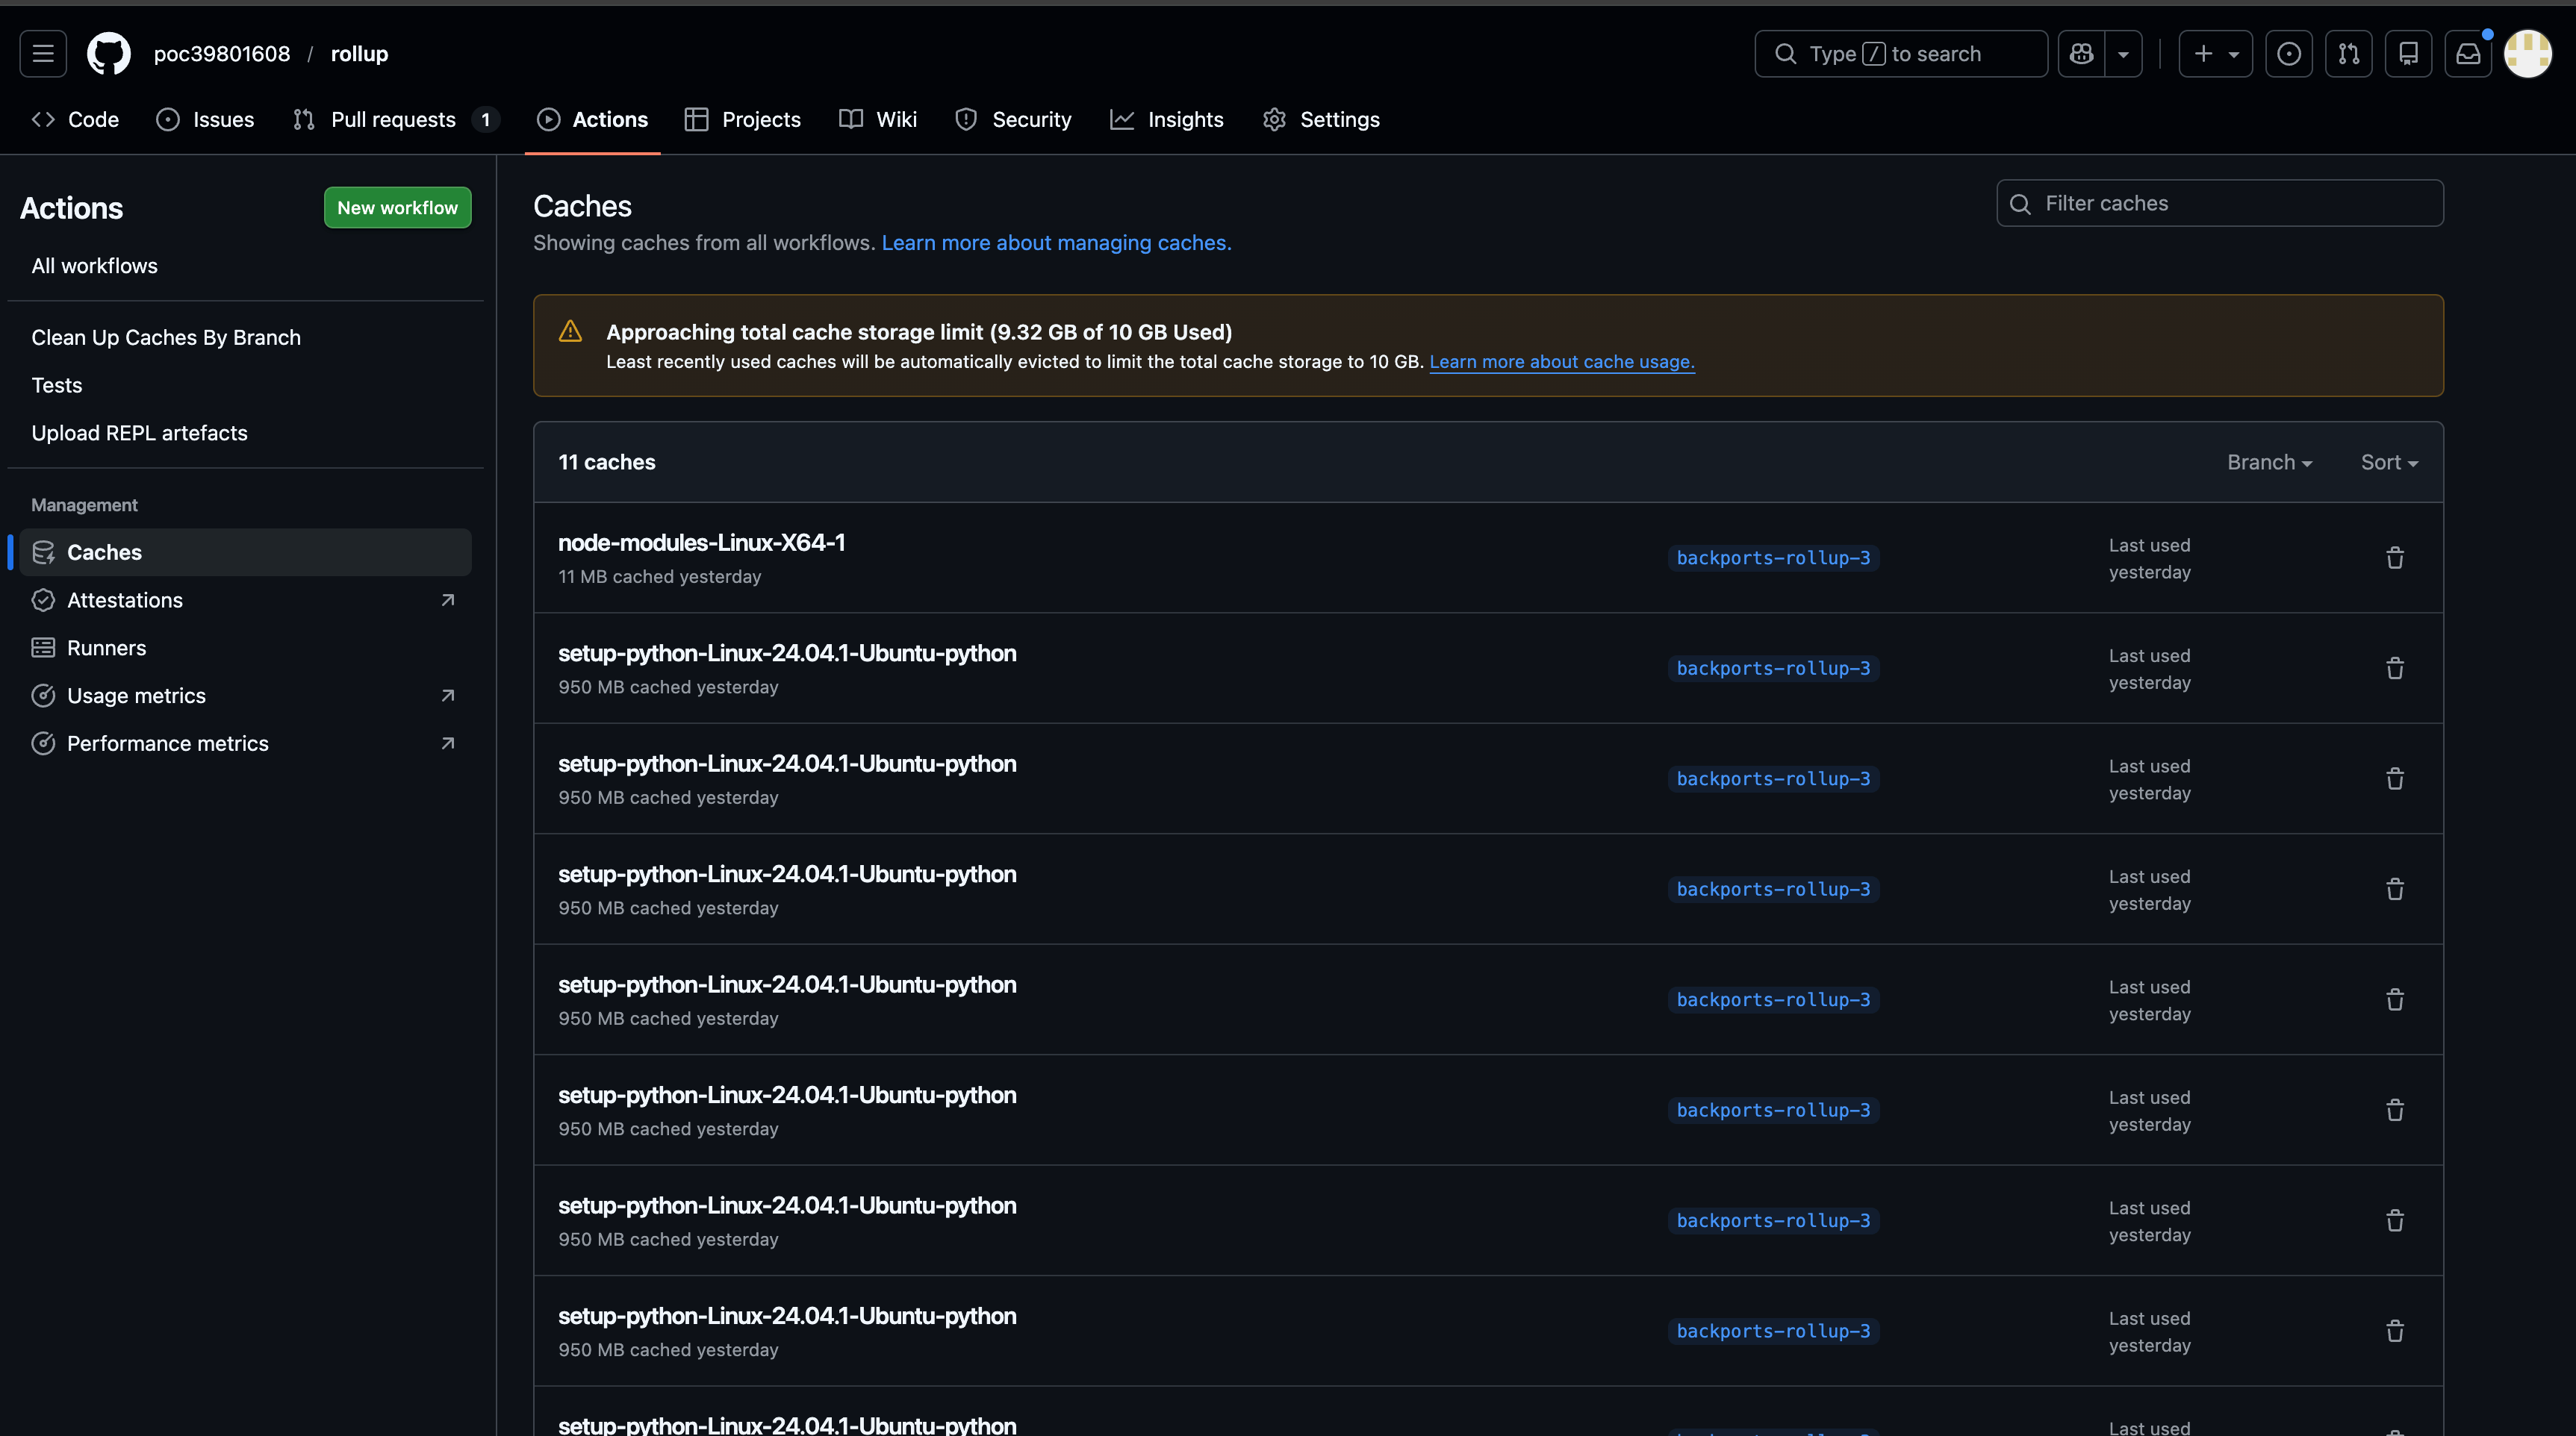The height and width of the screenshot is (1436, 2576).
Task: Select Clean Up Caches By Branch workflow
Action: [166, 338]
